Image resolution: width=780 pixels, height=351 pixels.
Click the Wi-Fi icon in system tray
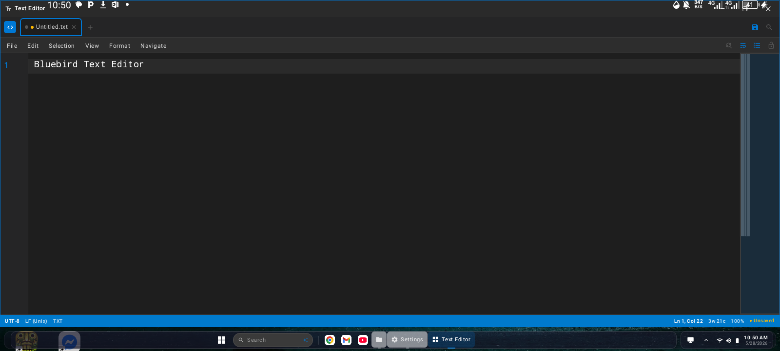[720, 340]
